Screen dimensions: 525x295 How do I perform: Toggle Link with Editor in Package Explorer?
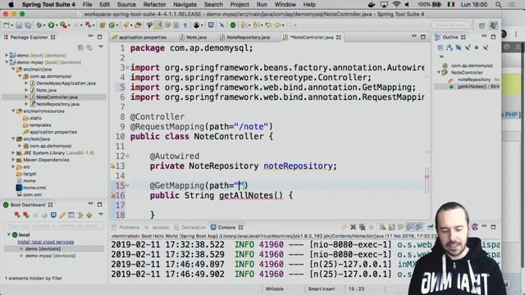point(89,48)
